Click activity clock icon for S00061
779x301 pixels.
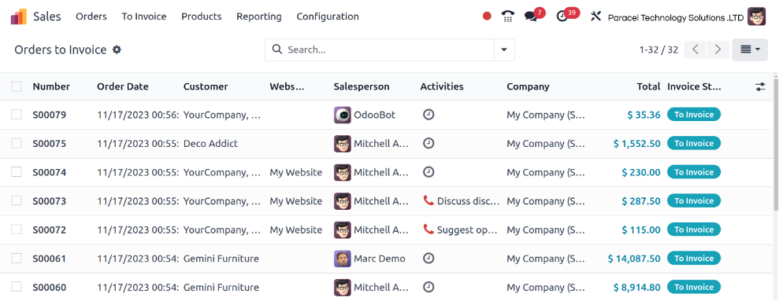point(428,259)
